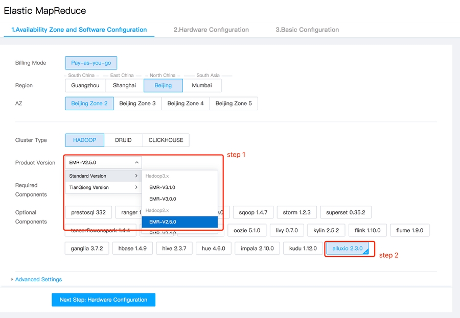The height and width of the screenshot is (318, 460).
Task: Select Pay-as-you-go billing mode
Action: click(91, 63)
